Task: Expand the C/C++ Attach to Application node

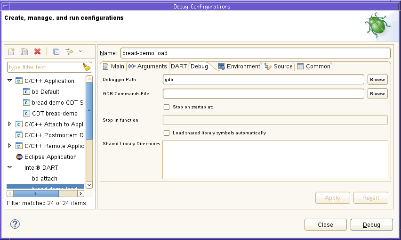Action: pyautogui.click(x=10, y=124)
